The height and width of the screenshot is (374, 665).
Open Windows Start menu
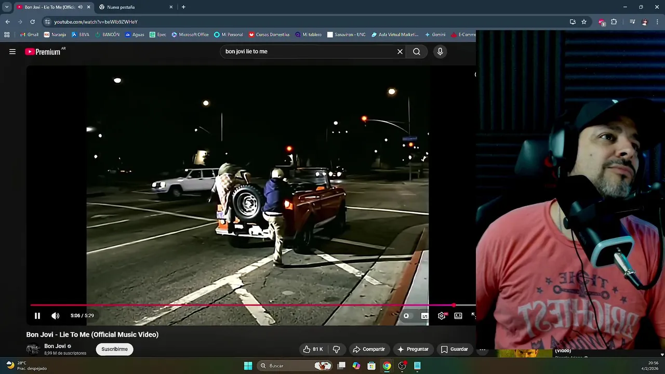(x=248, y=366)
